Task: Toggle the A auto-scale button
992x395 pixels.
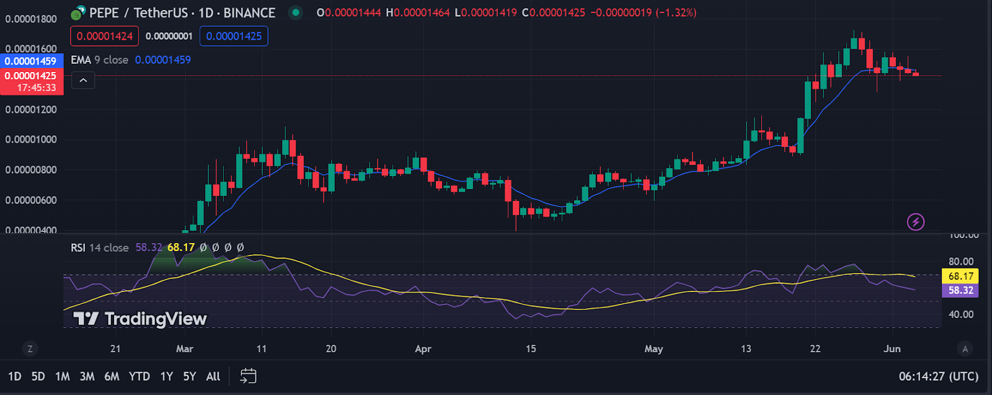Action: (965, 348)
